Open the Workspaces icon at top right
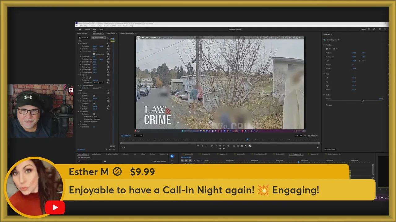Screen dimensions: 396x222 tap(369, 29)
